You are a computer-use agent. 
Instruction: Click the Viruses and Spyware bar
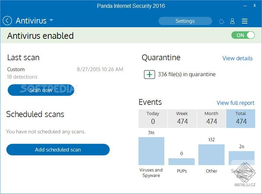point(151,151)
